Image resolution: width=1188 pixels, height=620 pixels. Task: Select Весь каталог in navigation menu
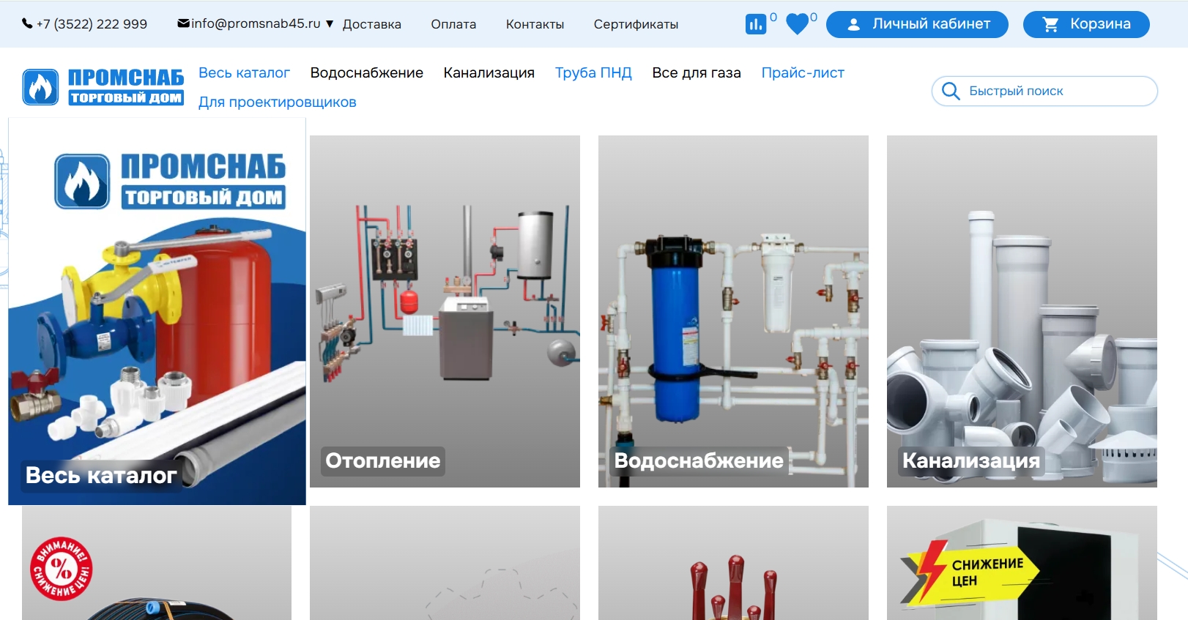244,72
